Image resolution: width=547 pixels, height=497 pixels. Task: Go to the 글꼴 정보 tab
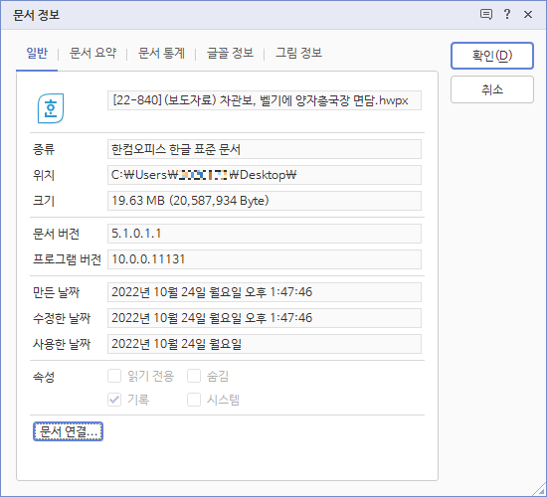[231, 53]
